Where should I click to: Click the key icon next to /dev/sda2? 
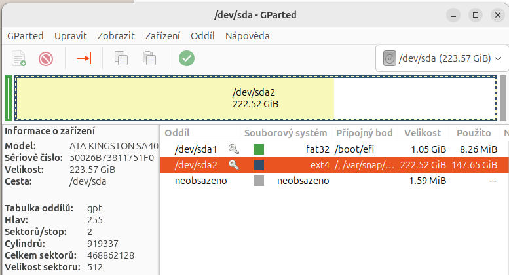pos(234,165)
